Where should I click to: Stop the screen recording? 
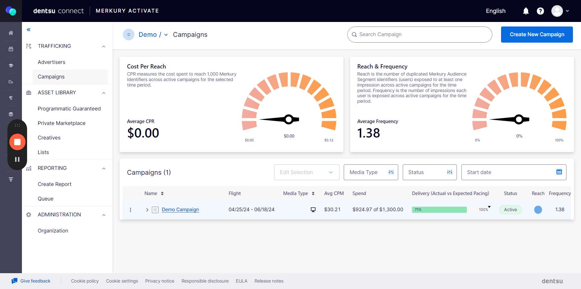(17, 142)
